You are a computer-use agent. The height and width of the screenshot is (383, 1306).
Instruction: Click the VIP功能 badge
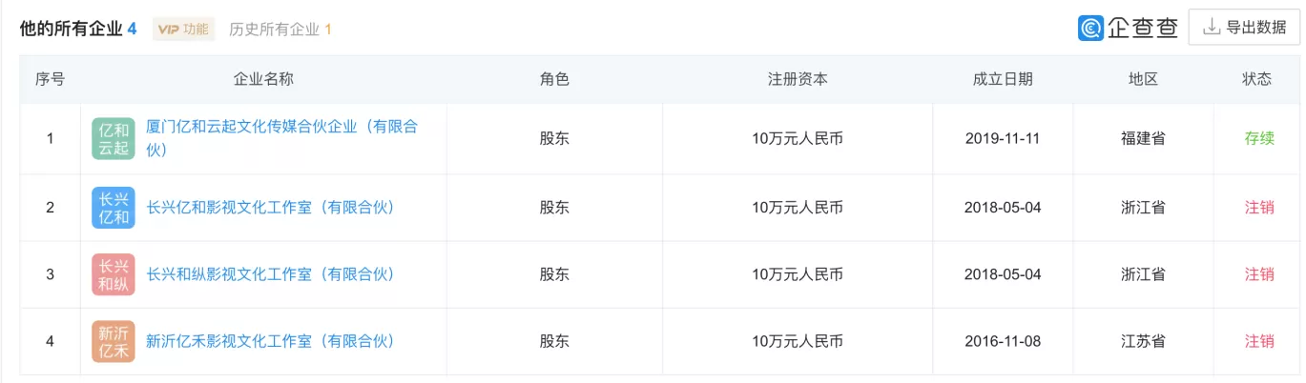[x=183, y=30]
